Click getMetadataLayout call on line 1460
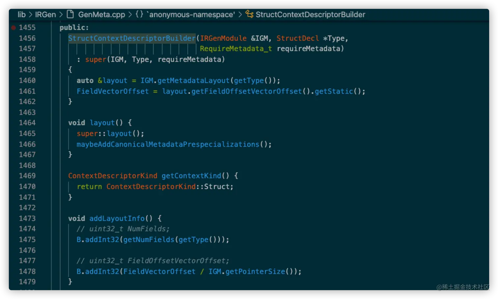The height and width of the screenshot is (299, 498). click(x=193, y=80)
